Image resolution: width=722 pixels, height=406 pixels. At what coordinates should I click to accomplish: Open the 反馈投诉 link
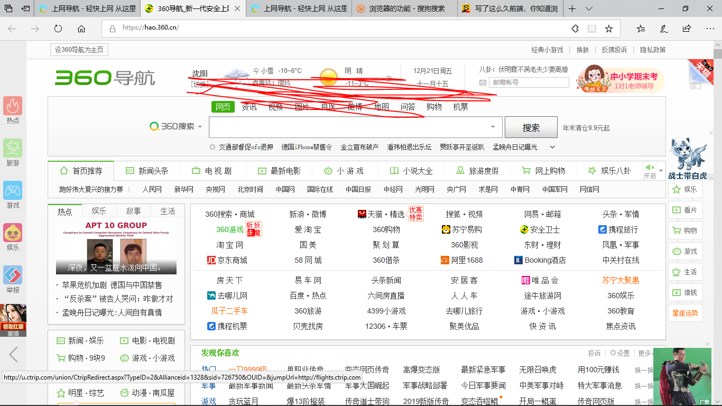(x=614, y=50)
